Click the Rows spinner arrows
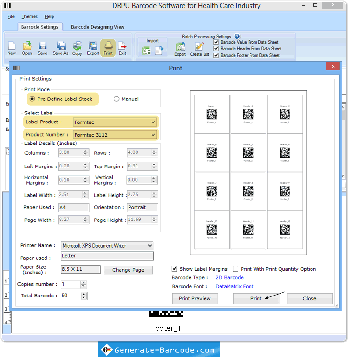349x357 pixels. (x=154, y=152)
